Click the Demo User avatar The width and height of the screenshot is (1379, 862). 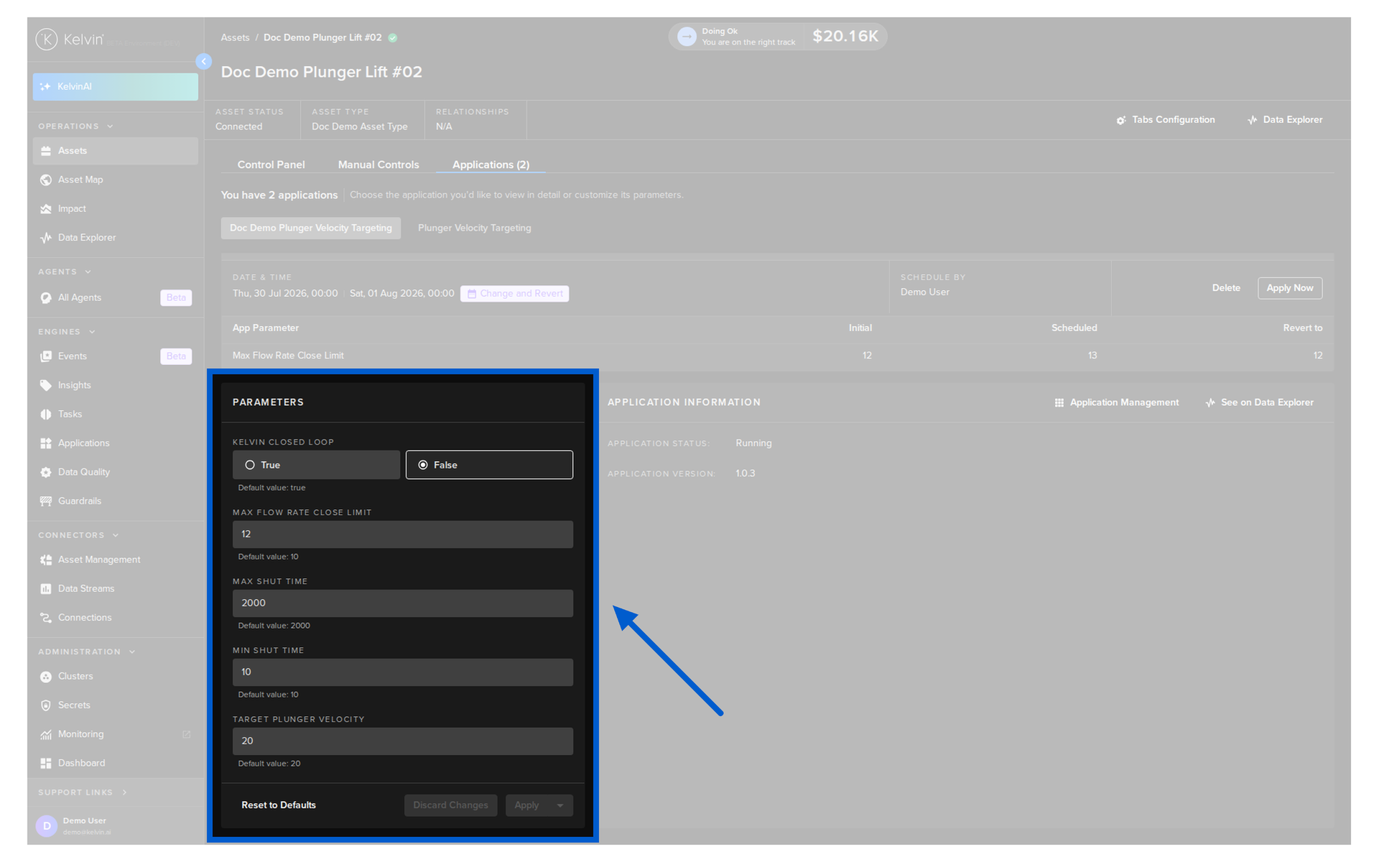tap(47, 826)
